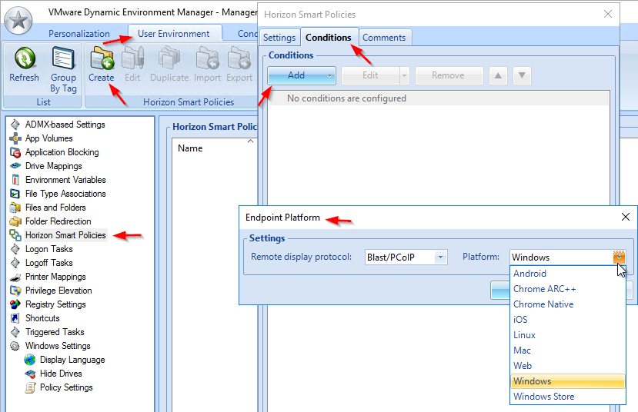Click the Application Blocking icon
Screen dimensions: 638x412
click(x=15, y=152)
